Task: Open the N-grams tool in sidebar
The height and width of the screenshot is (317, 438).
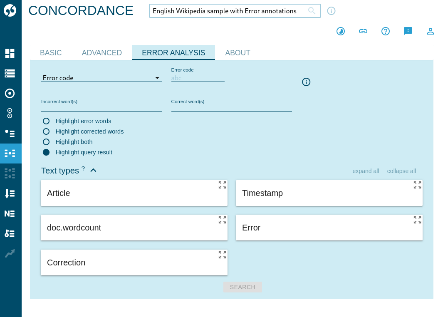Action: pos(10,213)
